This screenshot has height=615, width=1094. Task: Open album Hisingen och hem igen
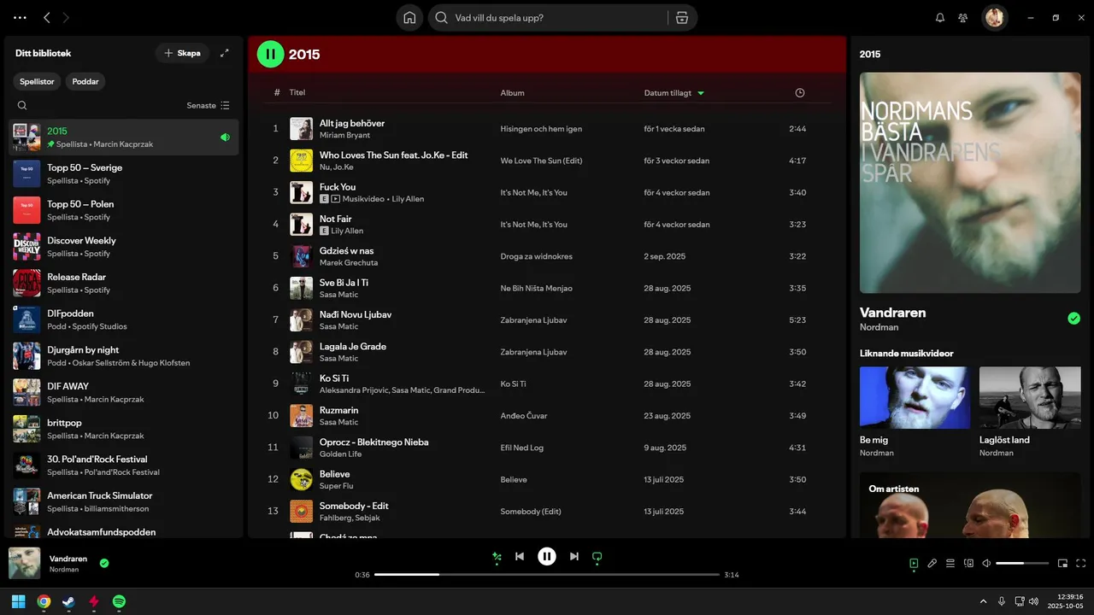click(541, 129)
